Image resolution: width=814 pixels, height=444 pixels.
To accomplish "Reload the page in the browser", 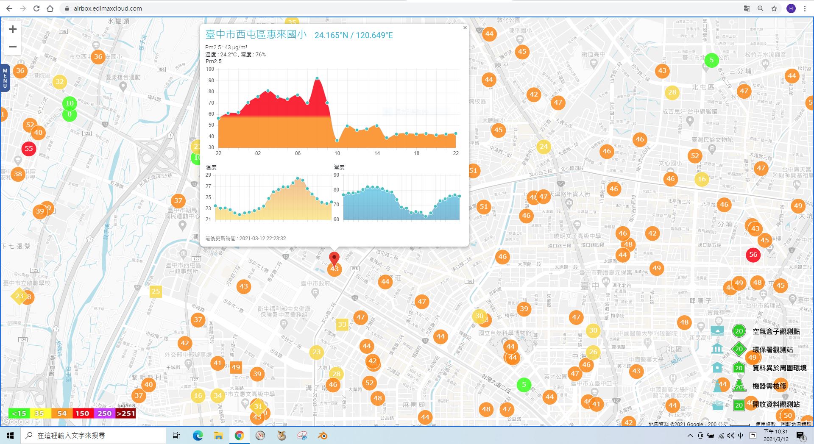I will [36, 8].
